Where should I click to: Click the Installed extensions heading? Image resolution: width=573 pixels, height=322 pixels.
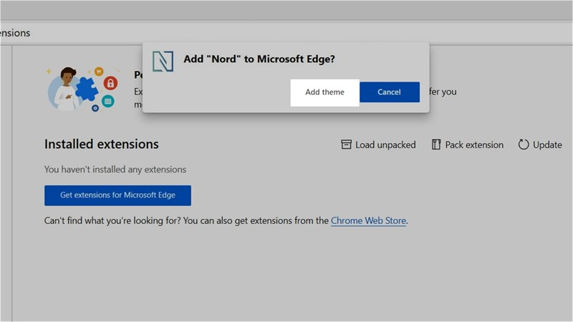pos(101,144)
